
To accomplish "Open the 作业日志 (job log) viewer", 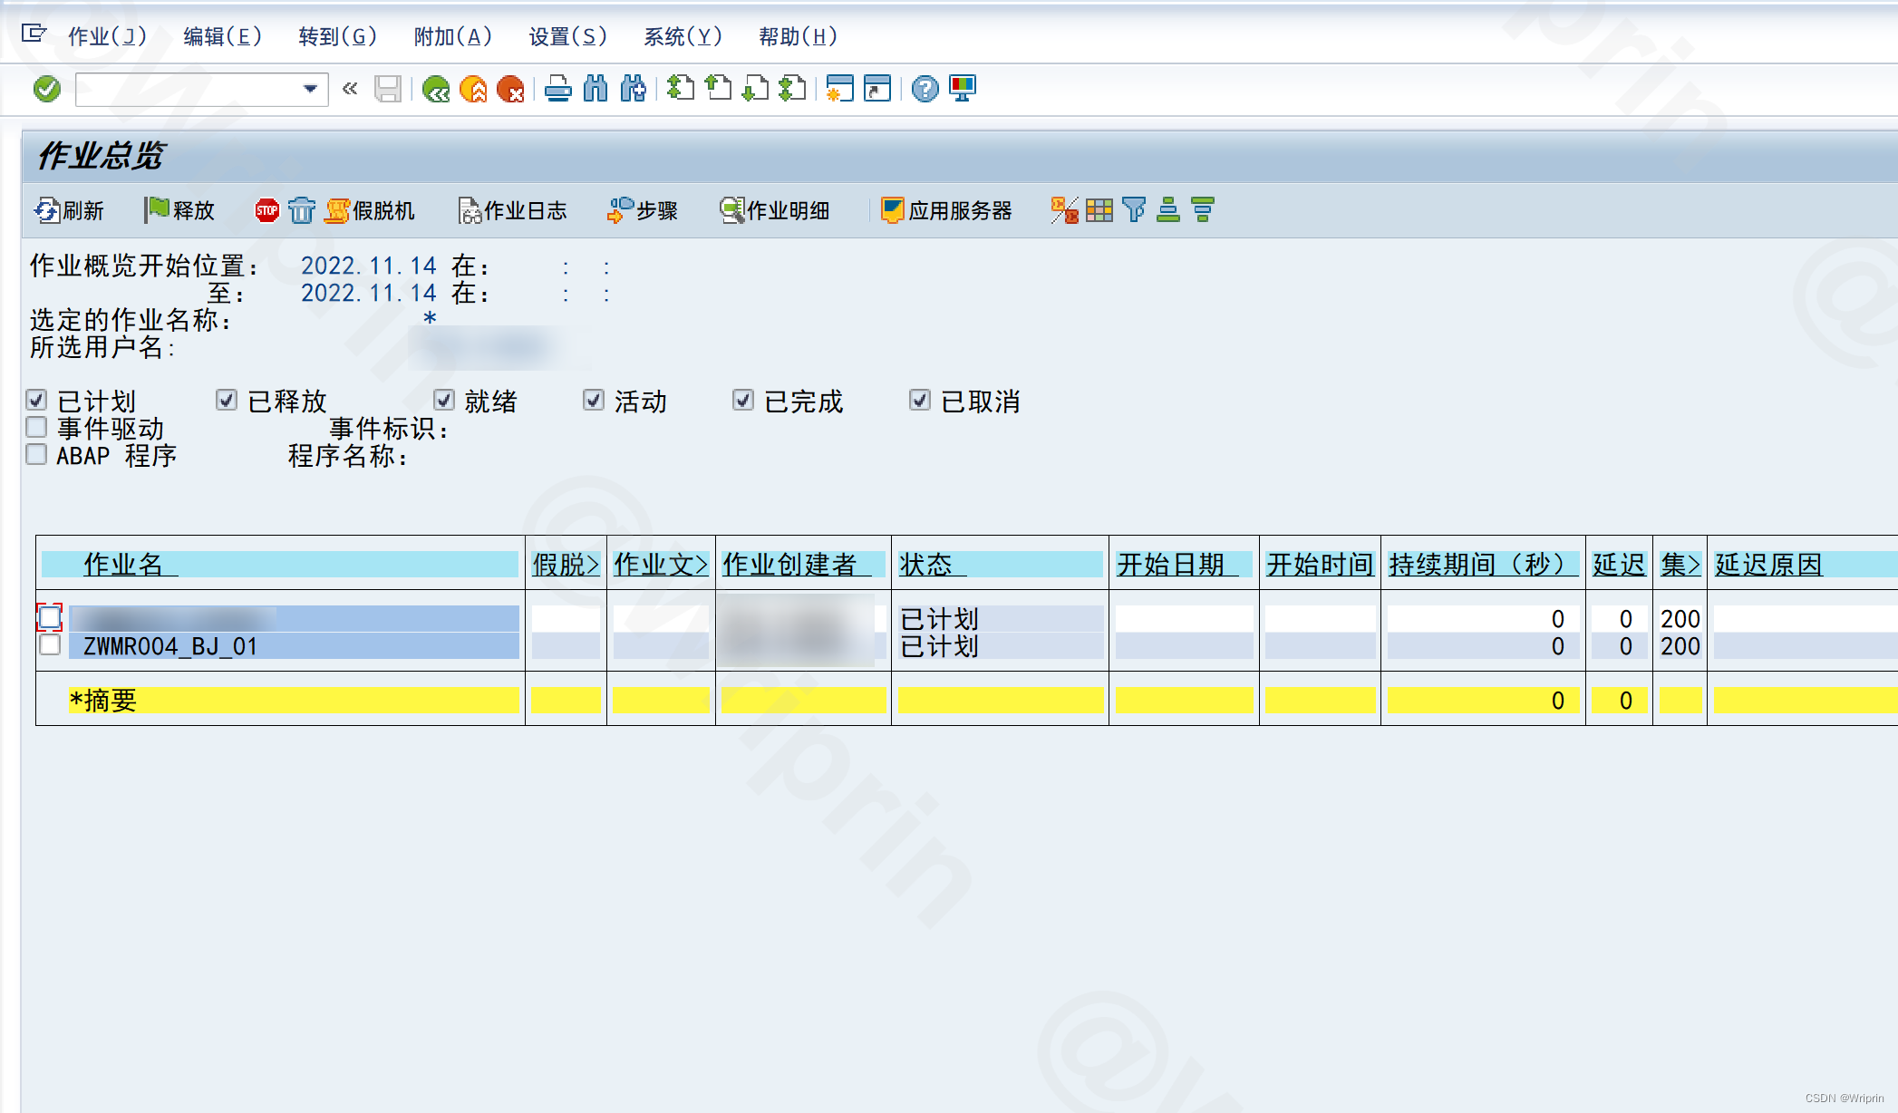I will pyautogui.click(x=512, y=210).
